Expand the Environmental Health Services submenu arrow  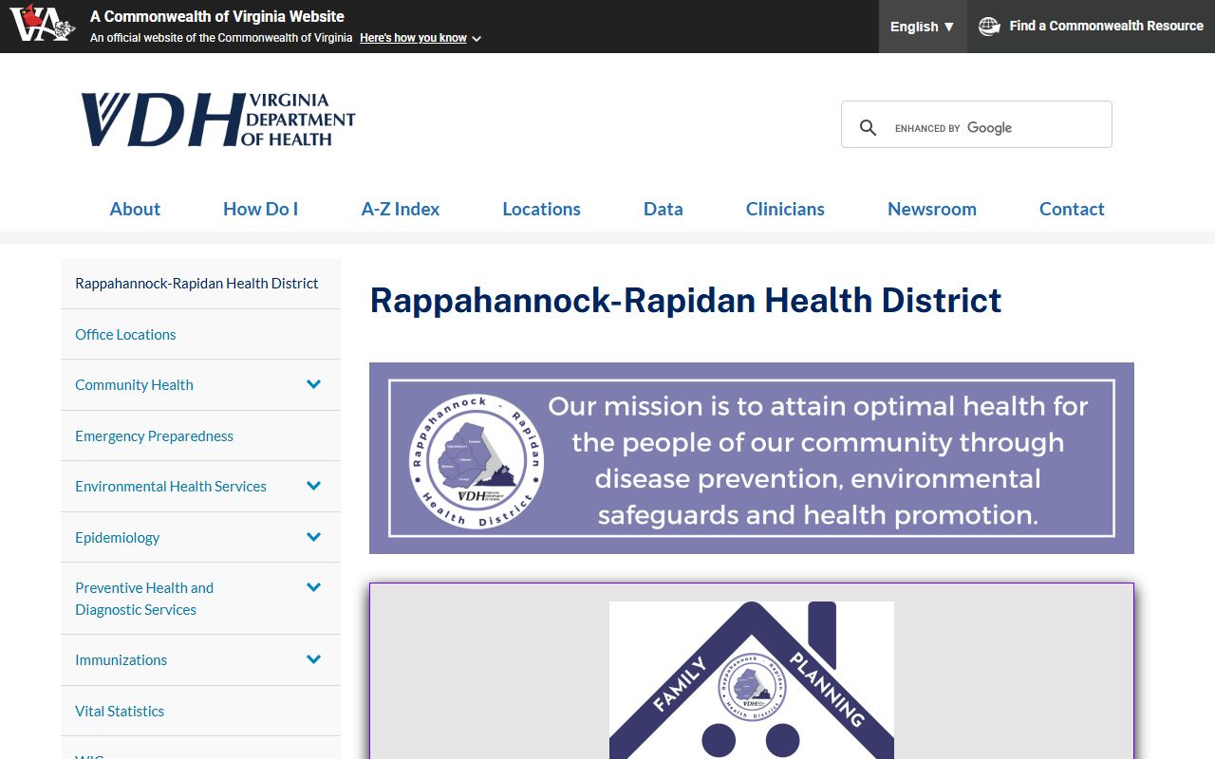coord(314,486)
